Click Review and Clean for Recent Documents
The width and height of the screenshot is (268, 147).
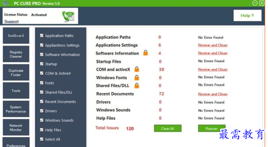(213, 94)
